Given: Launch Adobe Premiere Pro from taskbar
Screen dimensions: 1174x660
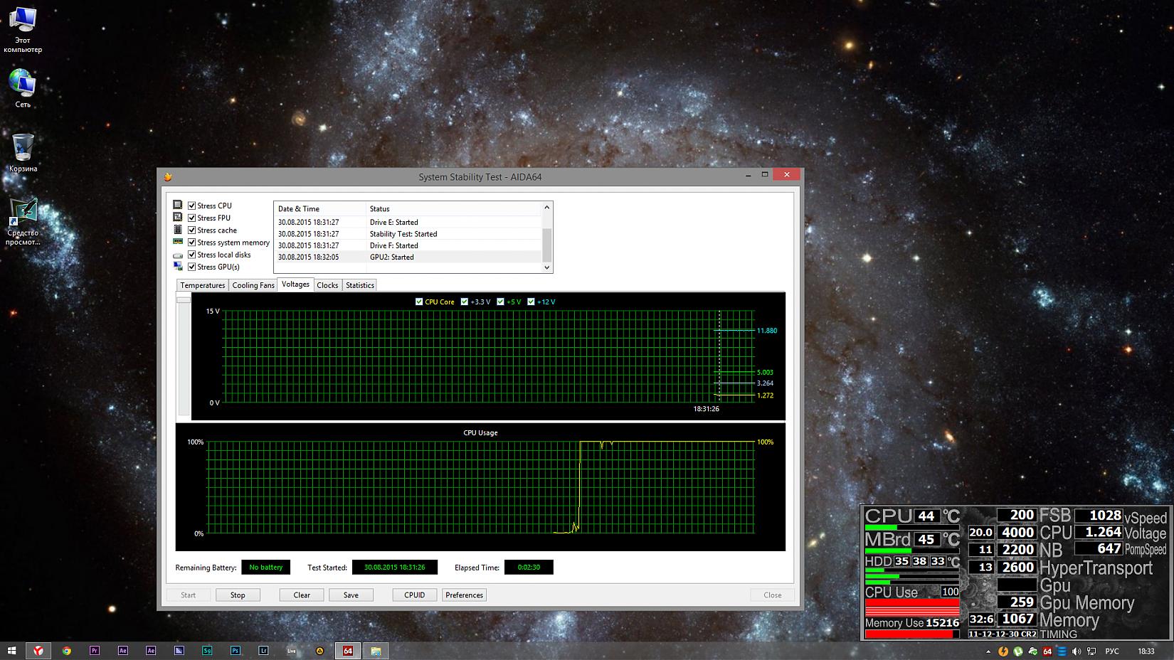Looking at the screenshot, I should (95, 651).
